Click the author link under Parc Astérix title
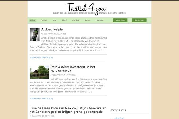Image resolution: width=179 pixels, height=119 pixels. coord(55,75)
